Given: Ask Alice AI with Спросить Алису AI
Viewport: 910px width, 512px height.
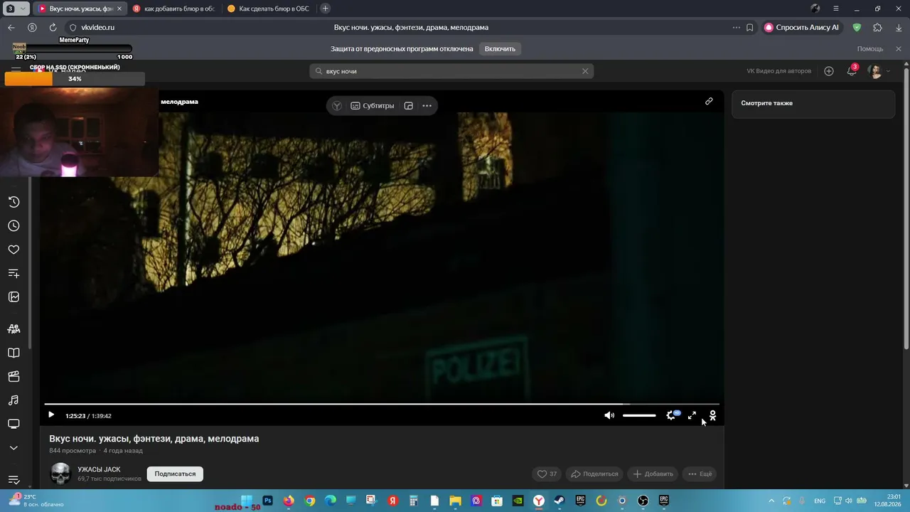Looking at the screenshot, I should click(x=803, y=27).
